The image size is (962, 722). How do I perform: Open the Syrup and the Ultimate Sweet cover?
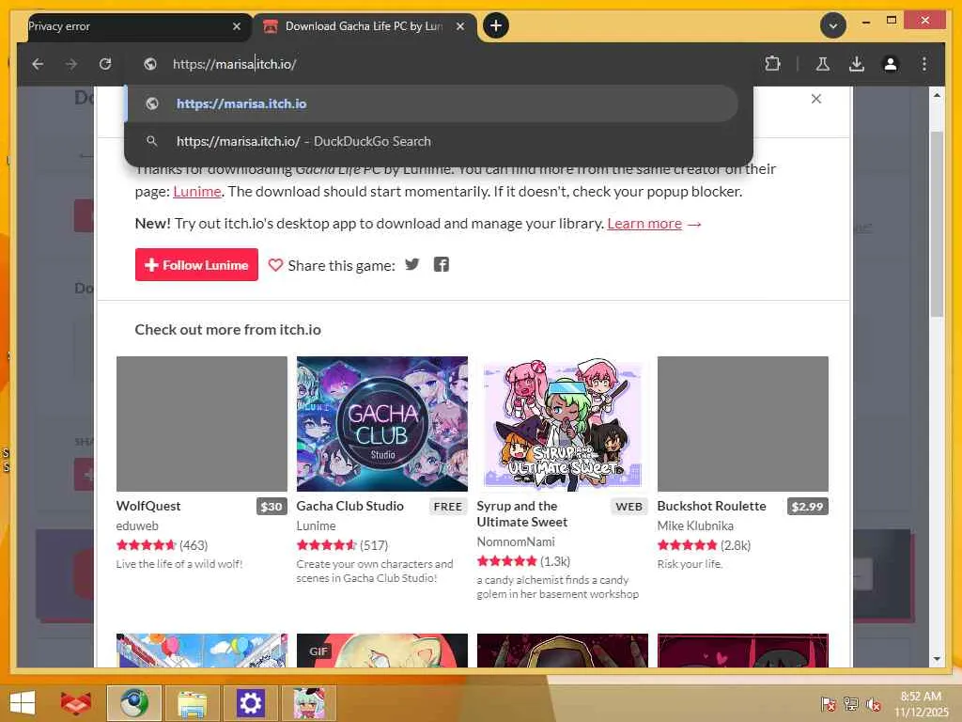pyautogui.click(x=562, y=424)
